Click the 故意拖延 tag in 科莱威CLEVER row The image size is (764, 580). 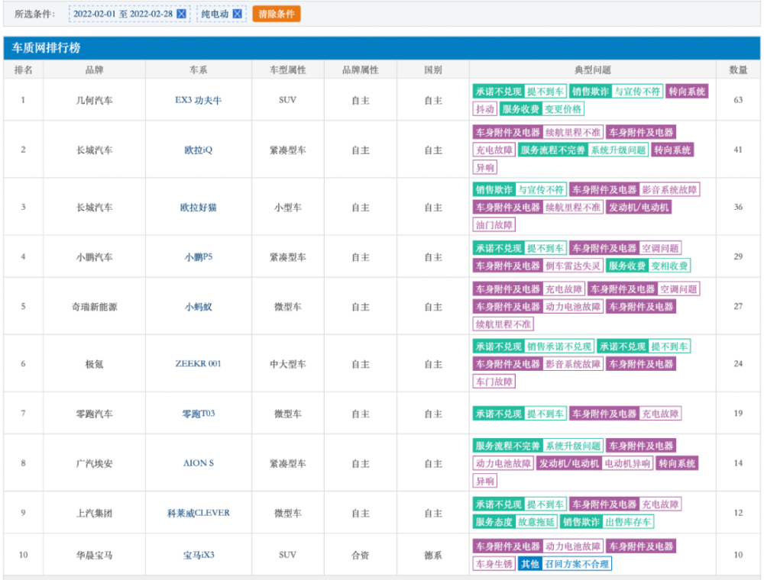[x=536, y=521]
